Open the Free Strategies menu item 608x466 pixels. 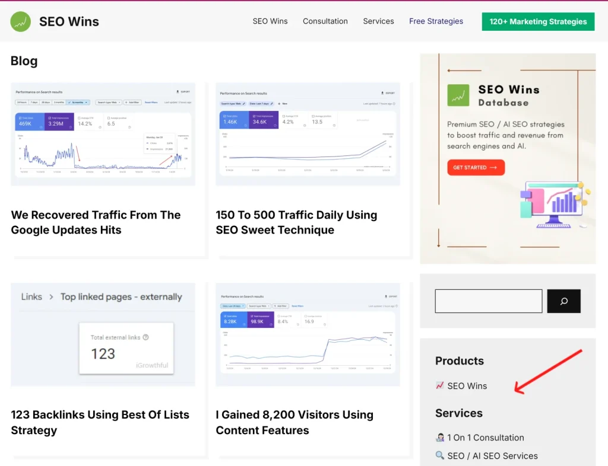pyautogui.click(x=436, y=21)
